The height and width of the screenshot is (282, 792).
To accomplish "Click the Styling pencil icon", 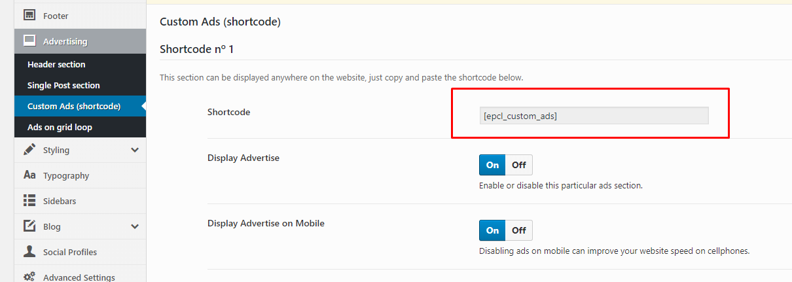I will (x=29, y=150).
